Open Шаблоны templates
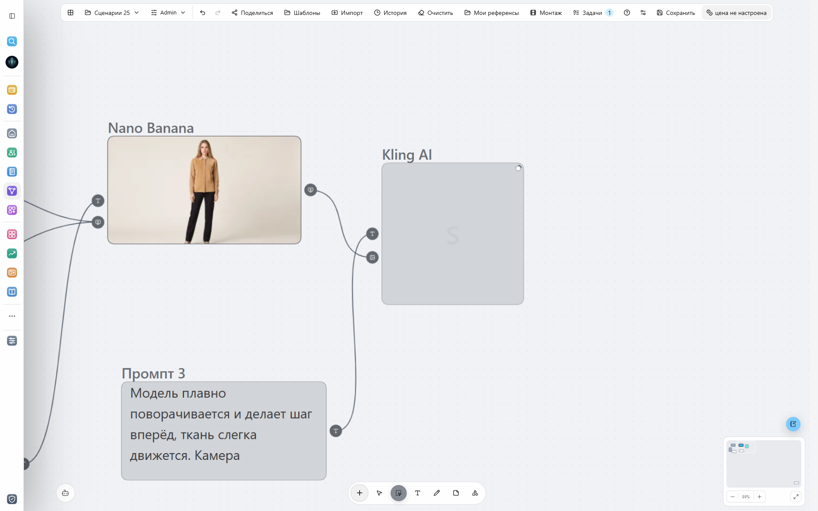The height and width of the screenshot is (511, 818). point(302,13)
